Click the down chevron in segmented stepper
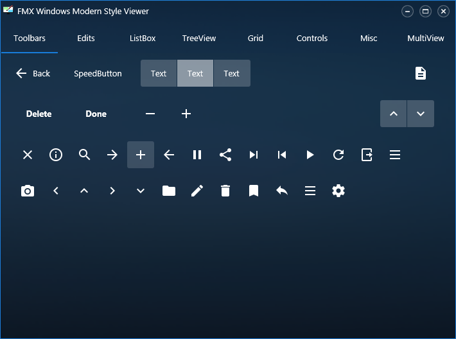 (x=421, y=114)
